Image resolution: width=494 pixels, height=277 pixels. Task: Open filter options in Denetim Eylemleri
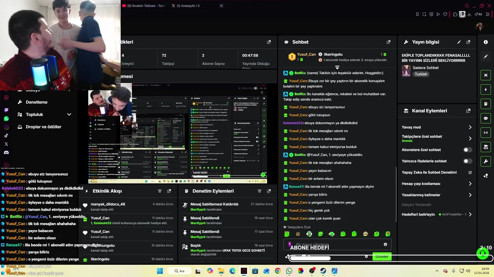coord(259,191)
